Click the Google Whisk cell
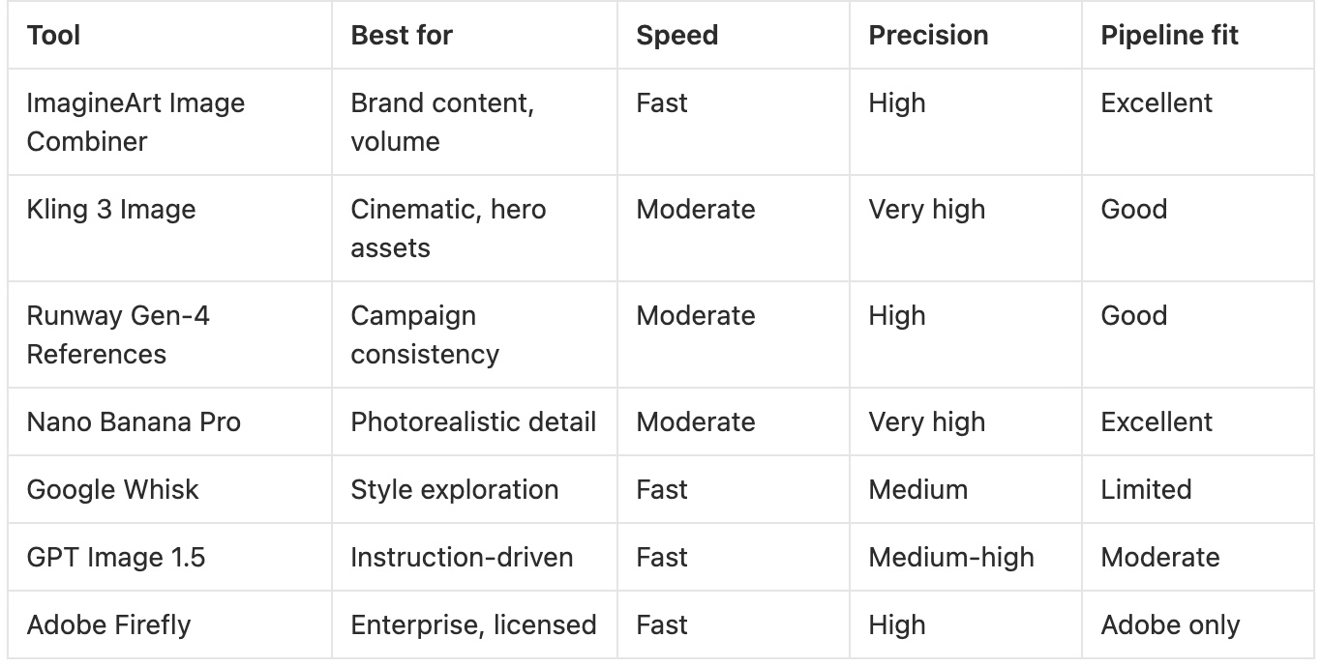The height and width of the screenshot is (667, 1322). [x=112, y=490]
